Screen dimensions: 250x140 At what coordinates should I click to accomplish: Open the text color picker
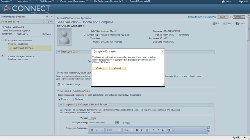[x=163, y=130]
